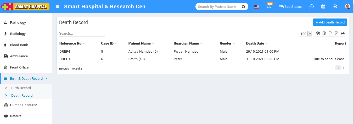Open WhatsApp chat icon in header
This screenshot has width=354, height=124.
tap(311, 7)
